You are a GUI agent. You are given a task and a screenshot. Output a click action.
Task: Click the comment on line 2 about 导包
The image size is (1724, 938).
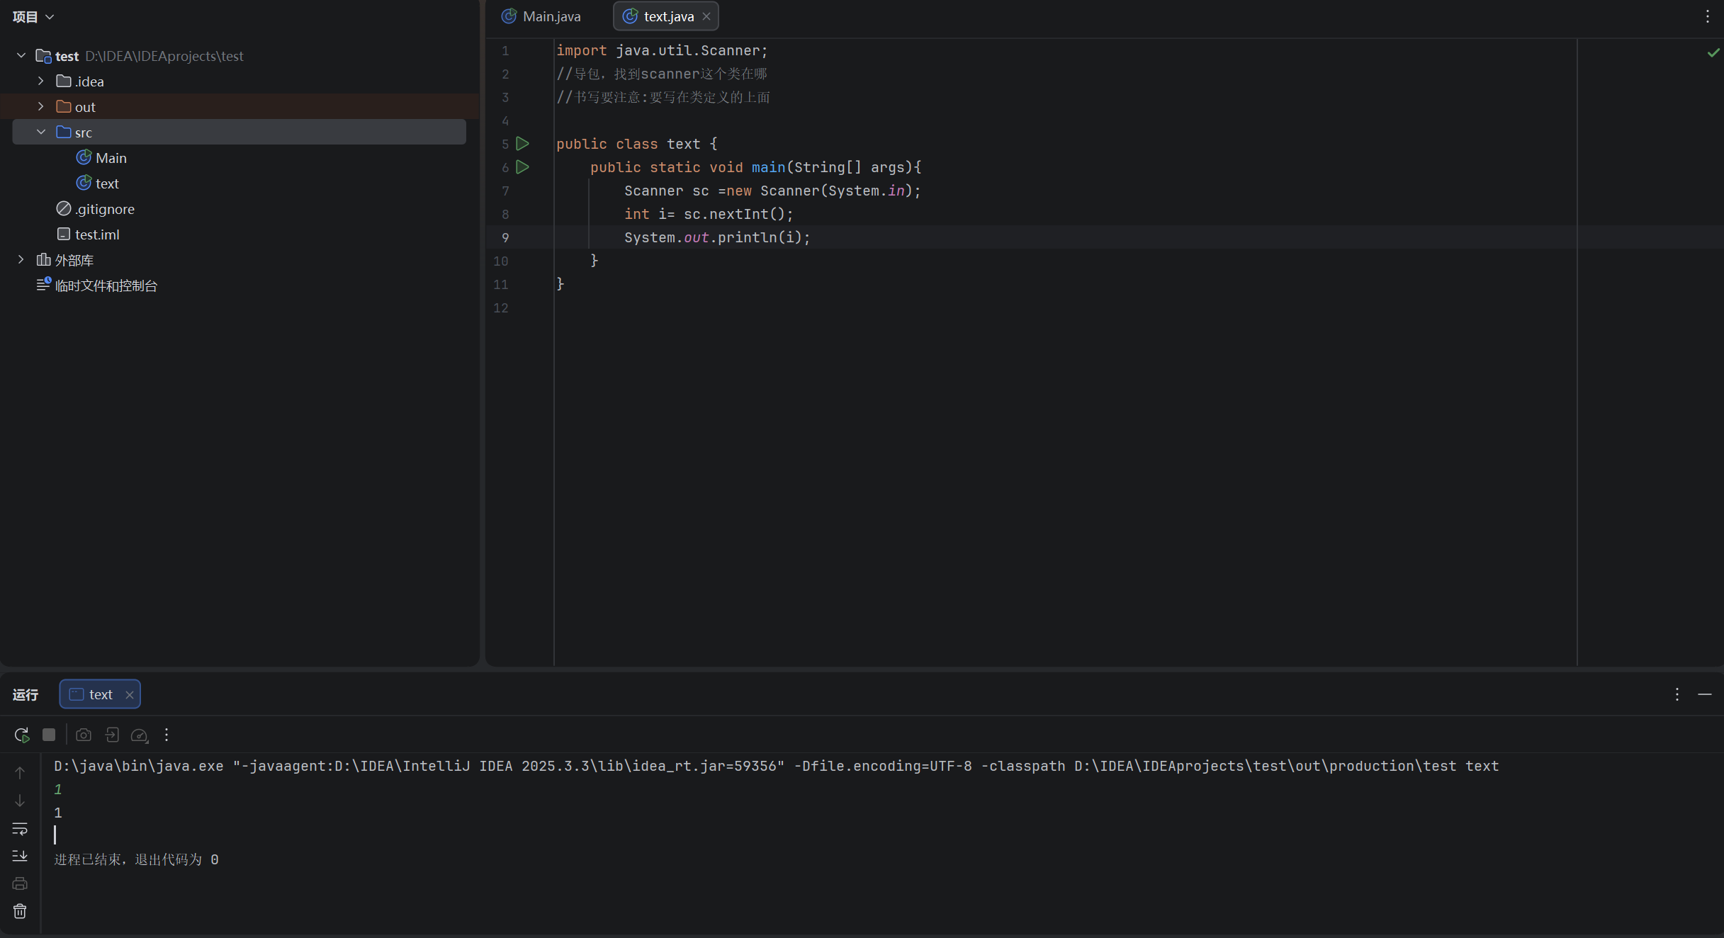pyautogui.click(x=662, y=74)
